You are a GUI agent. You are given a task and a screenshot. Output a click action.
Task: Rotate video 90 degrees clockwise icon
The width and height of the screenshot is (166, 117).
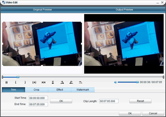[62, 82]
